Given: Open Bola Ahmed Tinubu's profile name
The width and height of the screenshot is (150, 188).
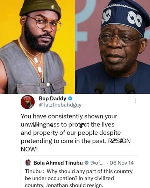Looking at the screenshot, I should pyautogui.click(x=58, y=163).
